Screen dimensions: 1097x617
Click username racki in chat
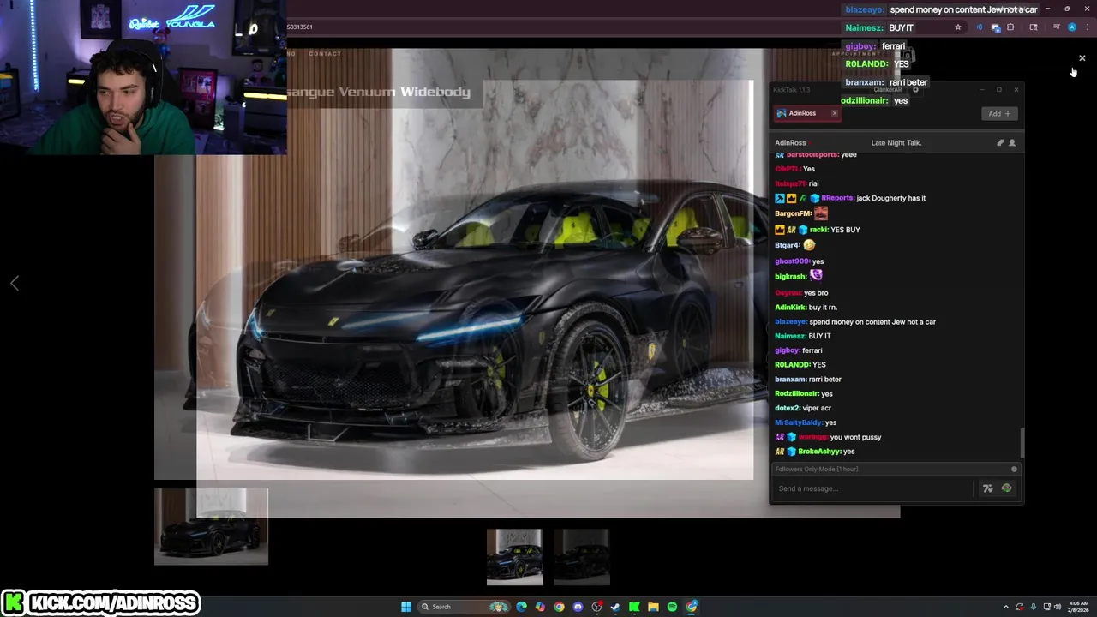(x=819, y=230)
